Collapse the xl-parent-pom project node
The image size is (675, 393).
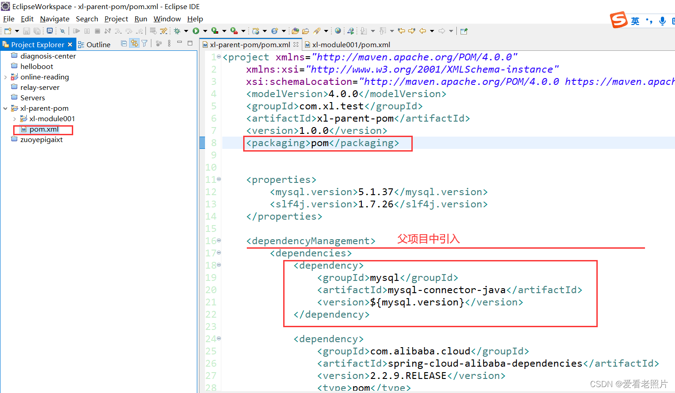tap(5, 108)
